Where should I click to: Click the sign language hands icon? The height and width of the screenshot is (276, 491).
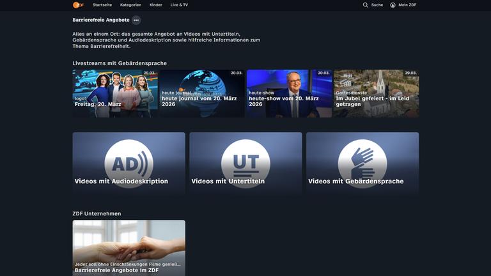point(362,164)
